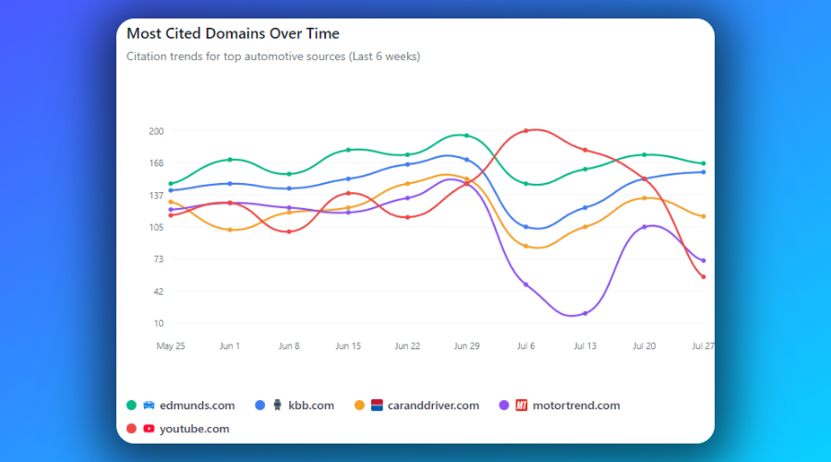Select the youtube.com point at Jun 15
Image resolution: width=831 pixels, height=462 pixels.
coord(348,194)
